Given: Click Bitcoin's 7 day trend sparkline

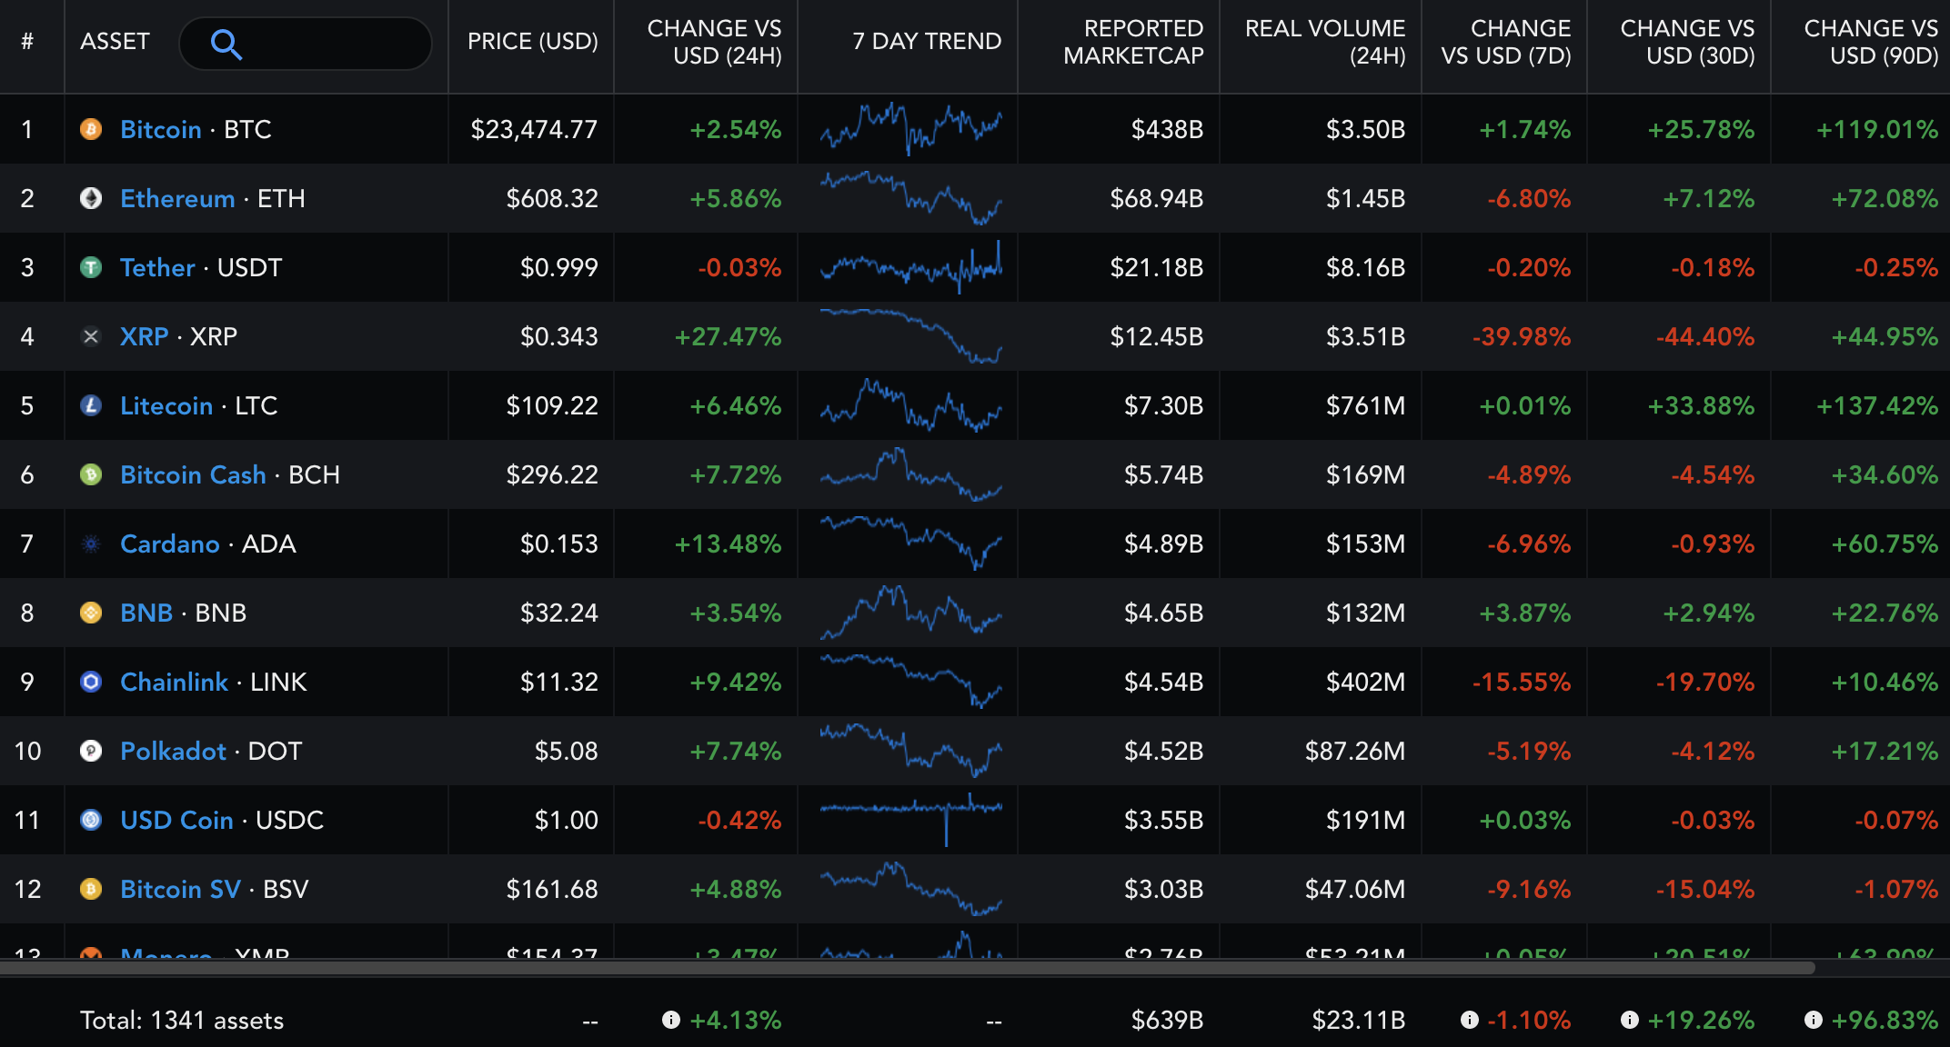Looking at the screenshot, I should click(x=910, y=129).
